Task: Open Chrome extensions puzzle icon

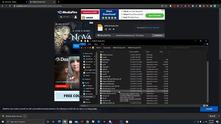Action: coord(211,6)
